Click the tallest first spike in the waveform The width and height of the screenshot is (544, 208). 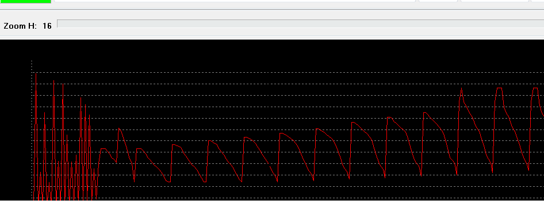point(36,74)
